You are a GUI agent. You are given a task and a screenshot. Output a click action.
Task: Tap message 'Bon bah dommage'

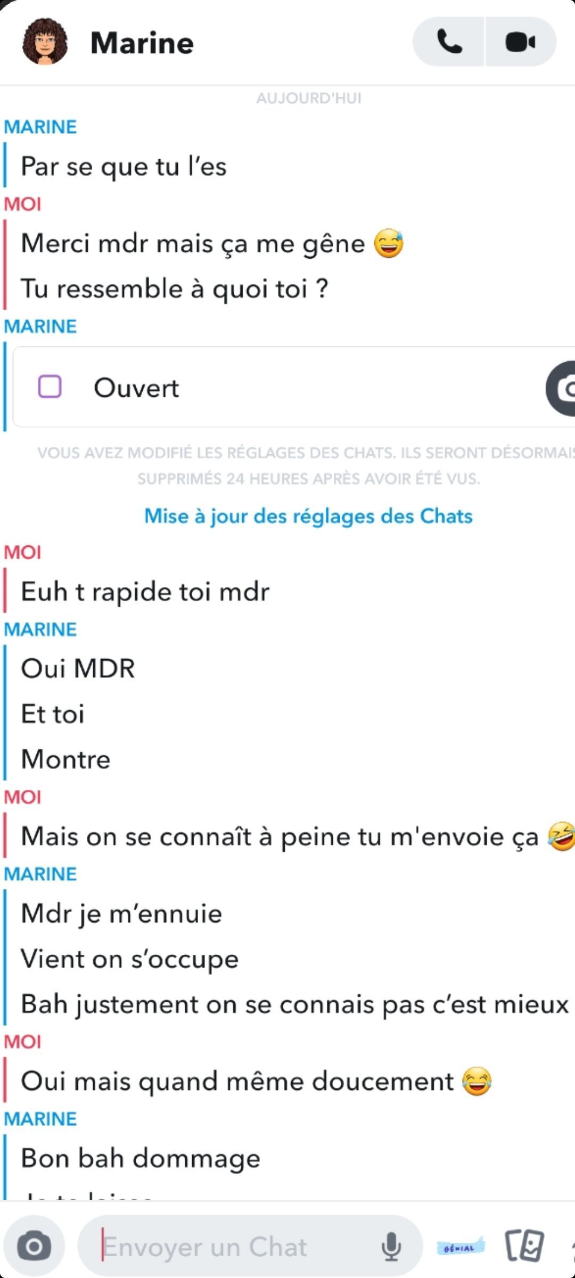141,1159
